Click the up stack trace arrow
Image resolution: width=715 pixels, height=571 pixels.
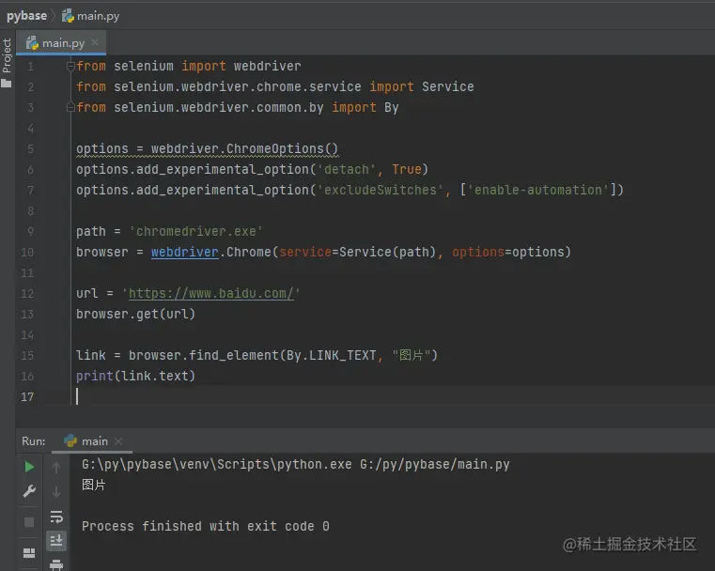pyautogui.click(x=56, y=467)
